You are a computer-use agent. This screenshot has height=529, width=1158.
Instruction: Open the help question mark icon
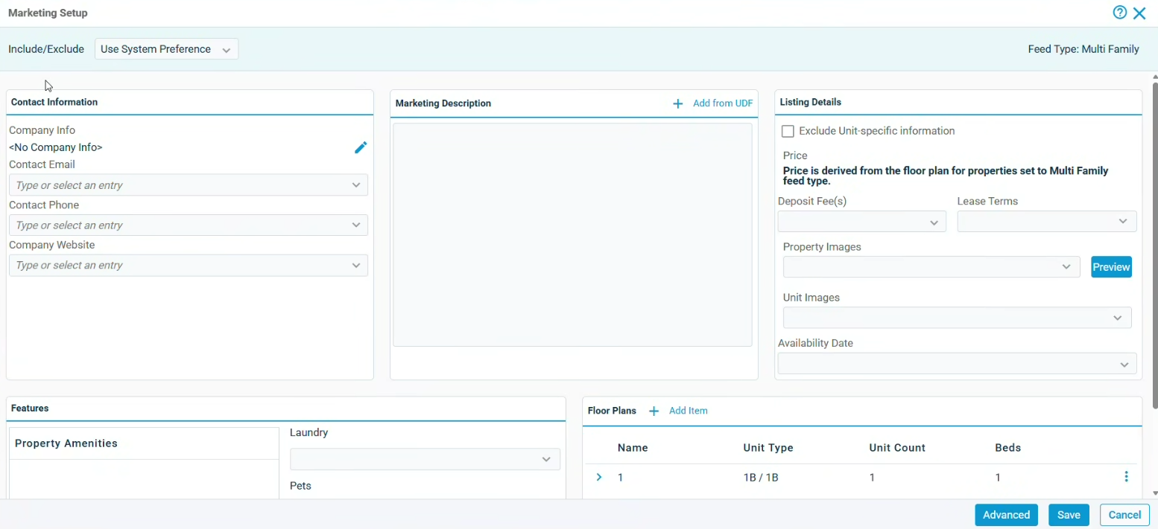[x=1119, y=13]
